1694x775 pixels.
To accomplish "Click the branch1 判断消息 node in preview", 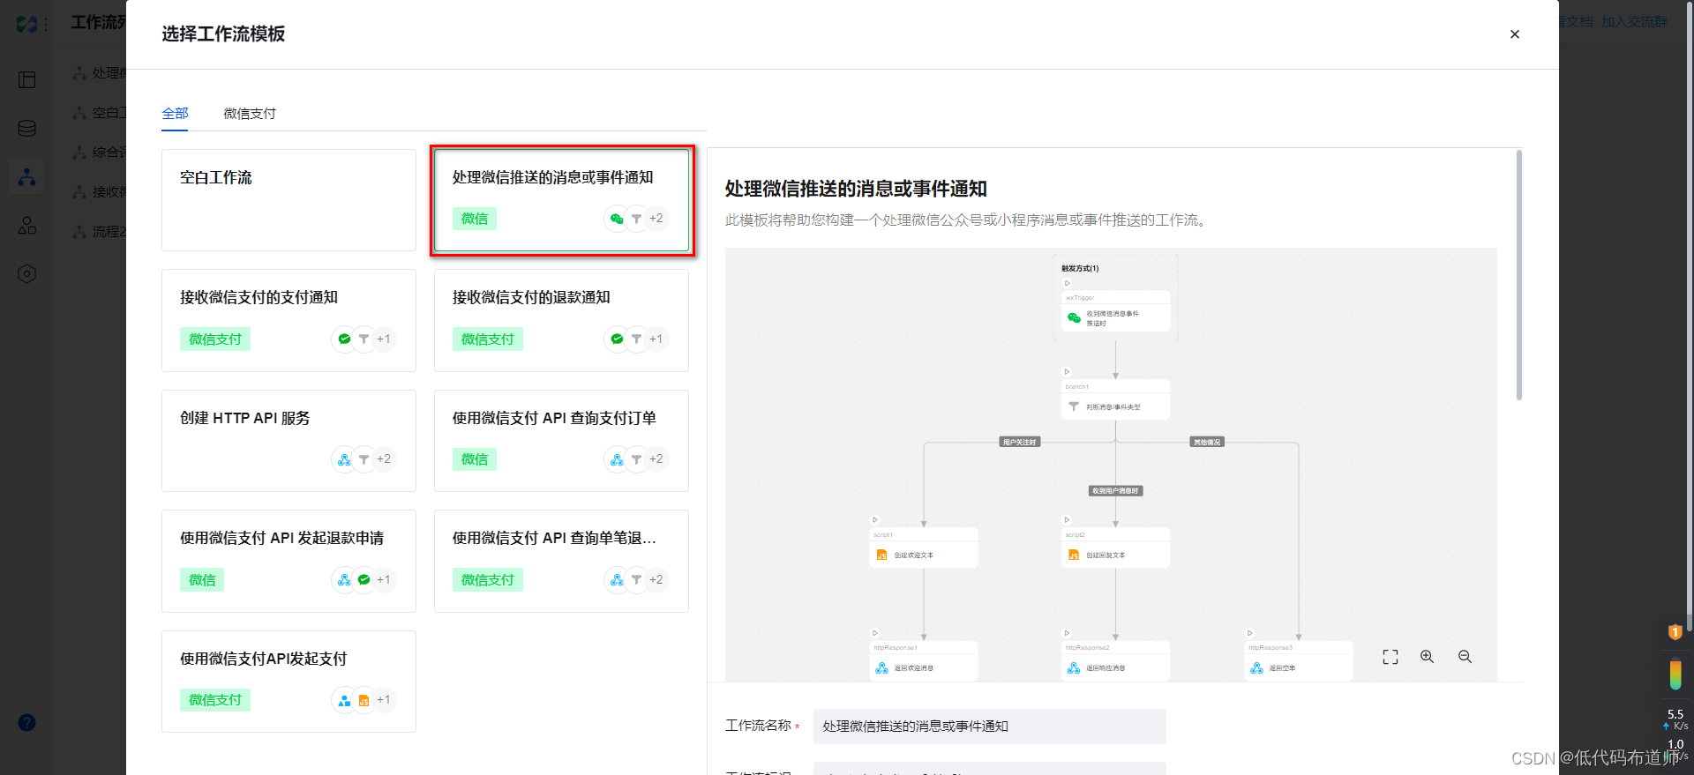I will point(1115,400).
